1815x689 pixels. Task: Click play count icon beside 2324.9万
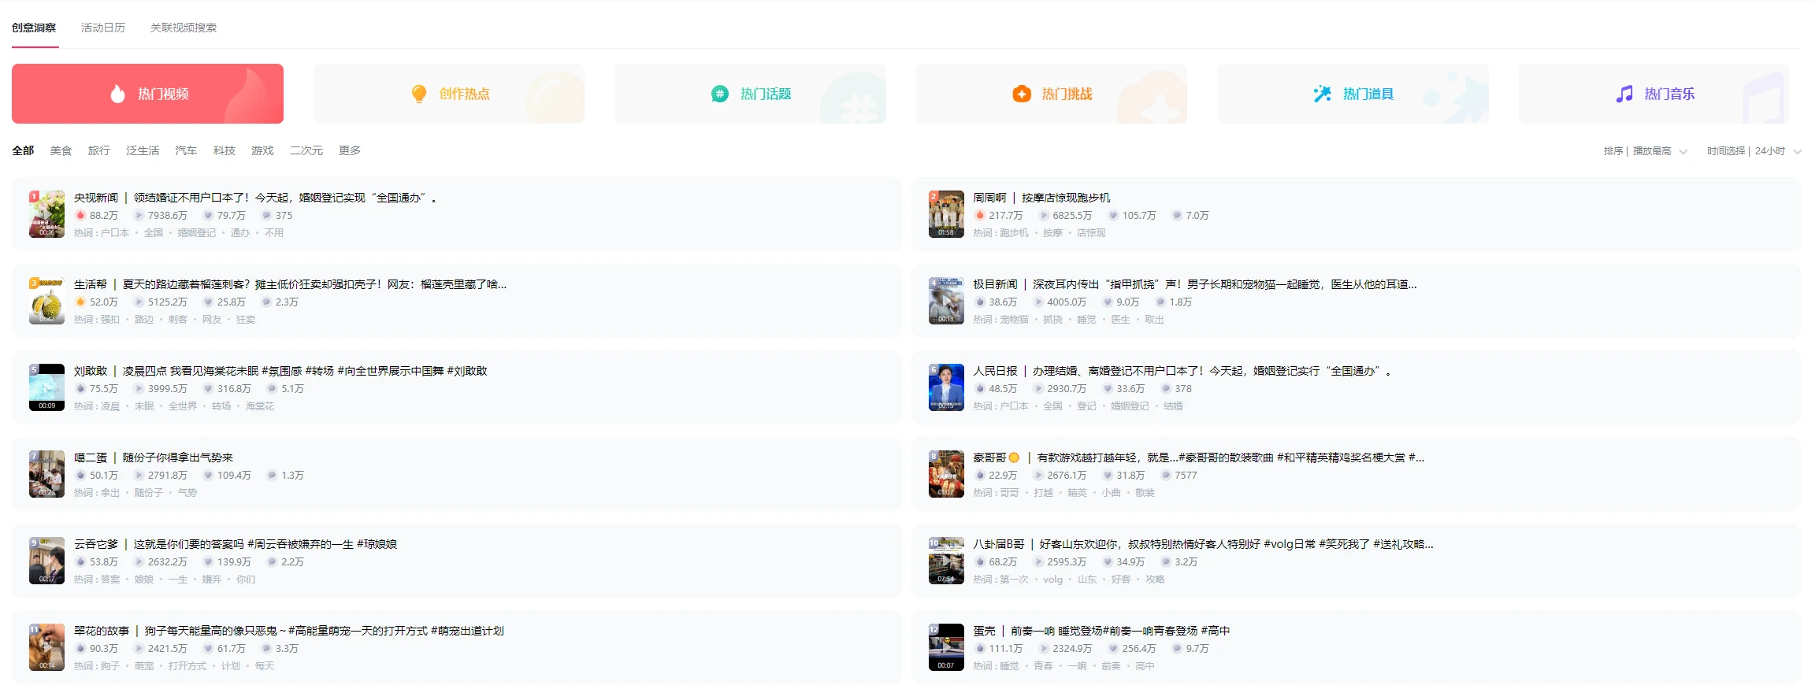[x=1044, y=648]
